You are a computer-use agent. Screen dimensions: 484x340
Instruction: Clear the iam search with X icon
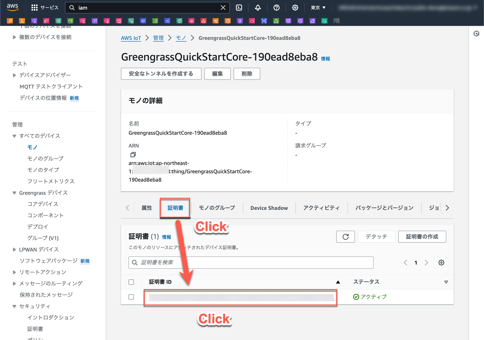click(223, 8)
